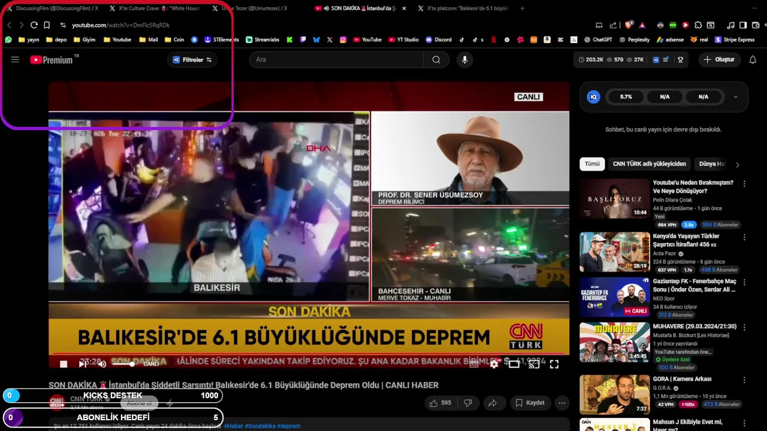Open a new browser tab
This screenshot has width=767, height=431.
(x=523, y=8)
